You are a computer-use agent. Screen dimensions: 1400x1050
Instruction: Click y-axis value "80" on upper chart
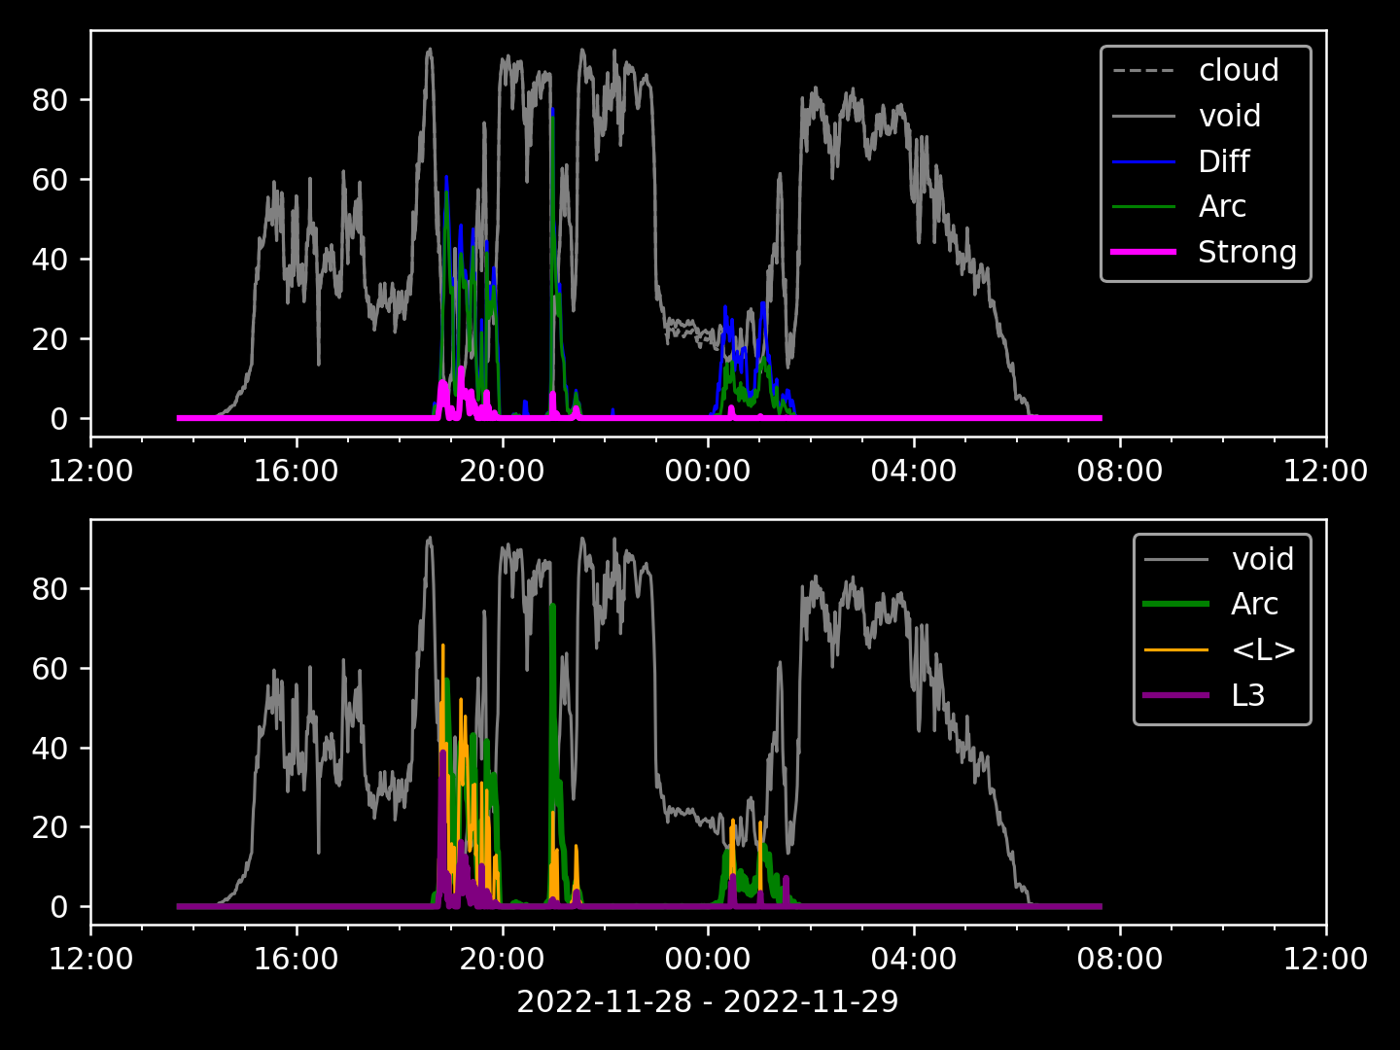[49, 100]
